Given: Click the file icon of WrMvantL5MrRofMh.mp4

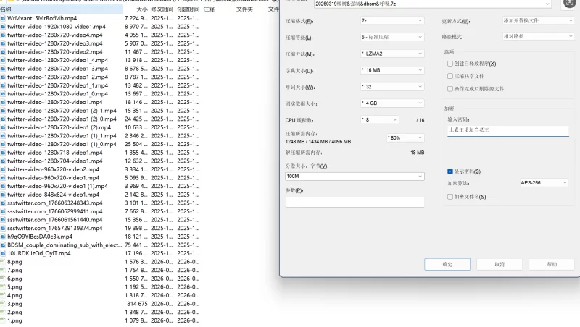Looking at the screenshot, I should pos(3,18).
